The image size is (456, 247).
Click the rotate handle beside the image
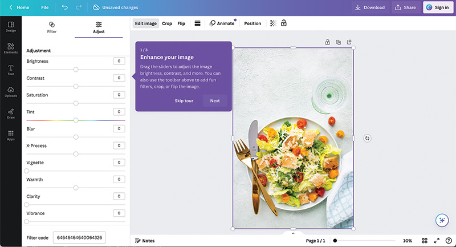pos(367,138)
